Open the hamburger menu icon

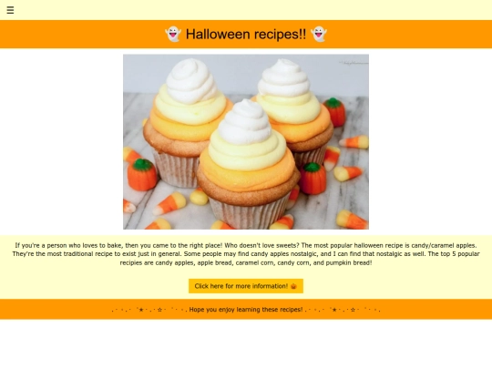point(10,10)
